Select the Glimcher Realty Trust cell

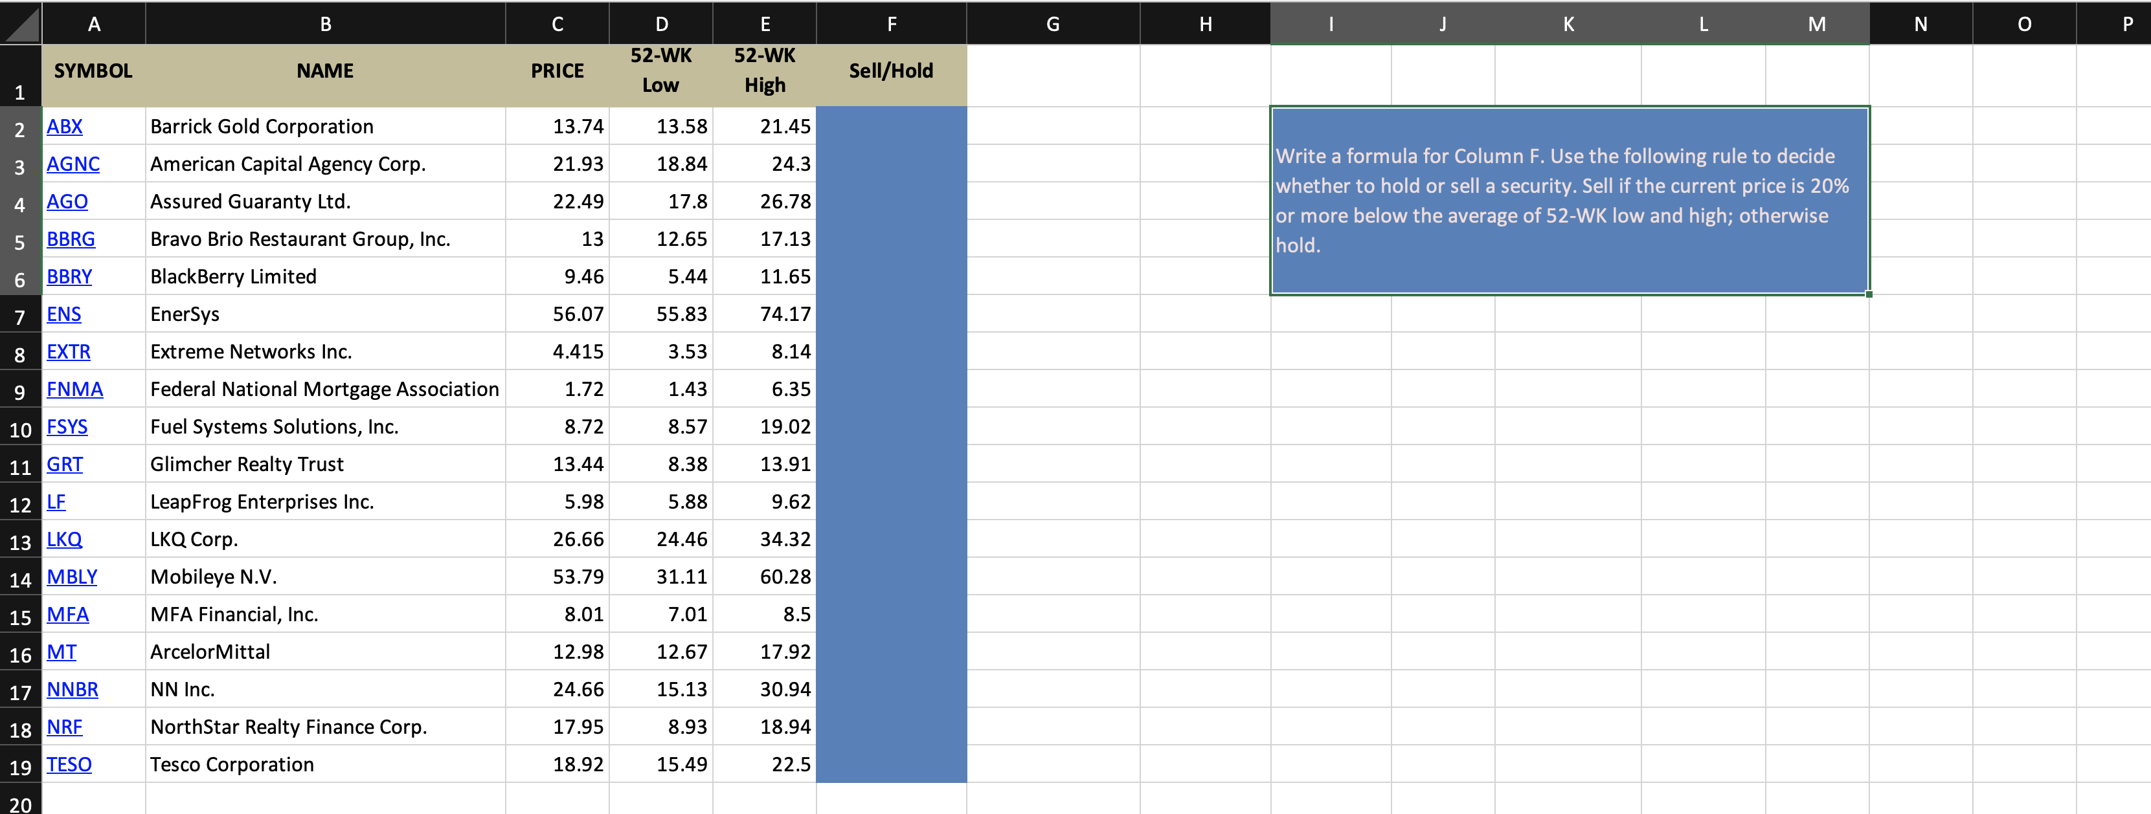[x=326, y=464]
